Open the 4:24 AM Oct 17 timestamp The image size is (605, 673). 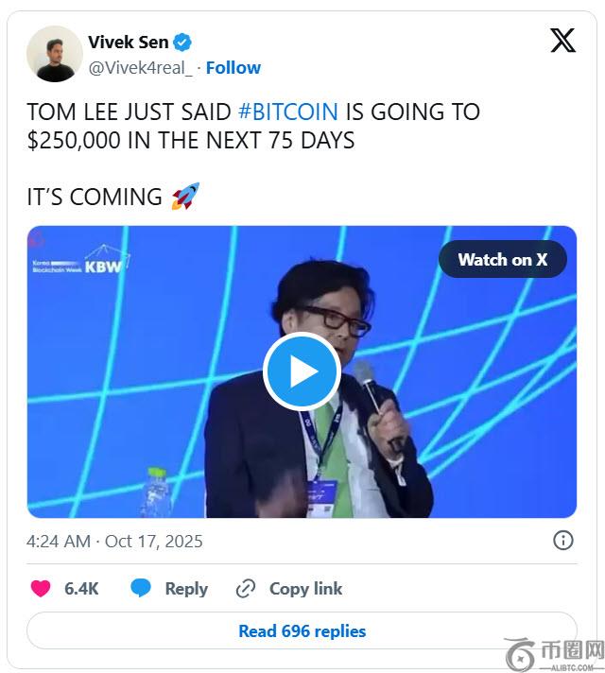click(x=114, y=542)
